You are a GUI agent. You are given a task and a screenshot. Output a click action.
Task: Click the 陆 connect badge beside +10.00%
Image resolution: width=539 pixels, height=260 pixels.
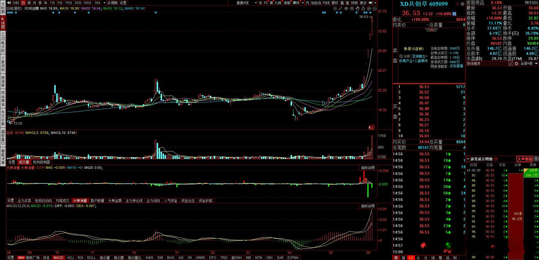454,14
